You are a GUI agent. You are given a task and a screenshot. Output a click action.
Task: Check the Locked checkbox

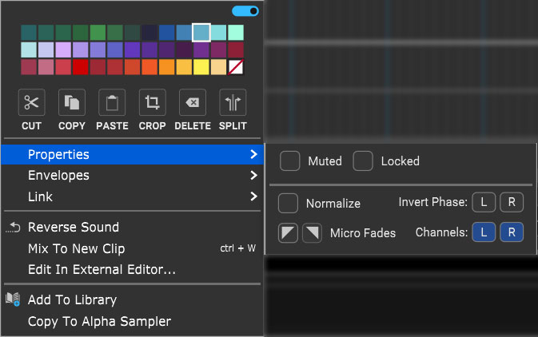(x=363, y=161)
